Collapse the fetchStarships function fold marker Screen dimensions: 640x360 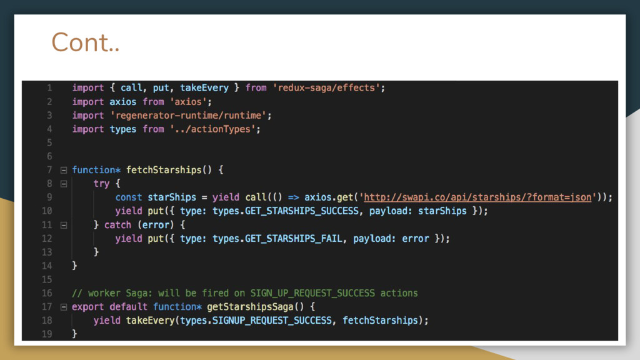coord(64,170)
